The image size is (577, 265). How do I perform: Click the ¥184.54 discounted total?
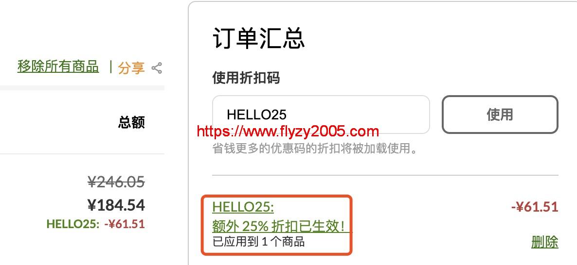coord(116,205)
